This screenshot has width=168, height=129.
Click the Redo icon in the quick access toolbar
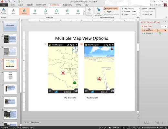click(15, 2)
